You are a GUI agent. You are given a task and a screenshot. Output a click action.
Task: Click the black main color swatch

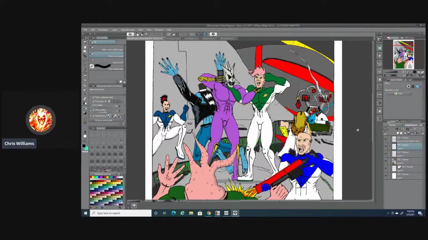click(84, 146)
